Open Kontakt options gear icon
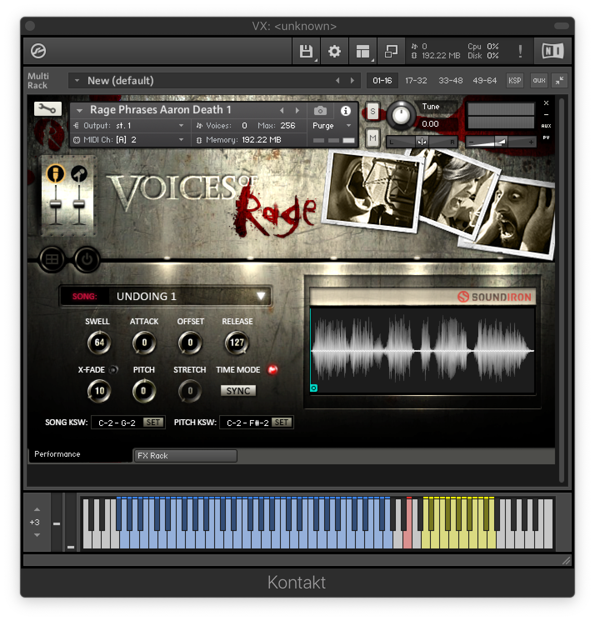Screen dimensions: 595x621 [x=334, y=51]
